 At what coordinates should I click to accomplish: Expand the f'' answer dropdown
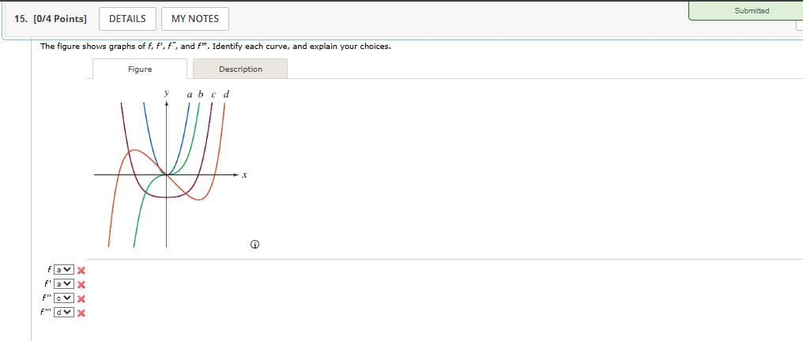coord(64,298)
